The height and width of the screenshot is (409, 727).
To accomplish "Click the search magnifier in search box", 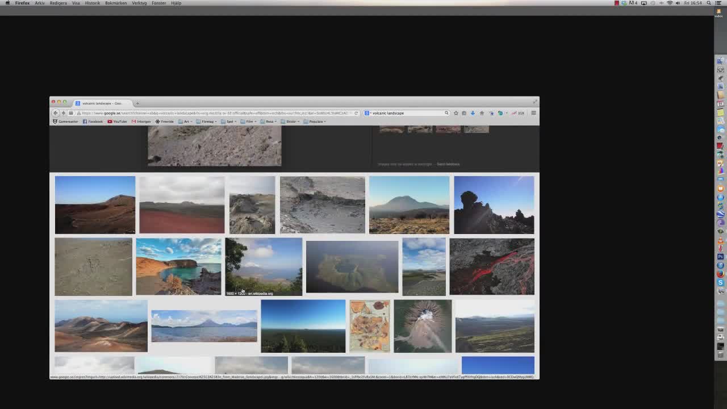I will click(x=446, y=113).
